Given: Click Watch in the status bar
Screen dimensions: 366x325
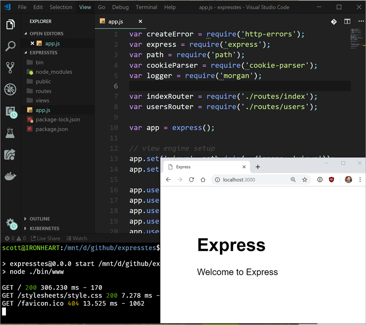Looking at the screenshot, I should [x=77, y=238].
